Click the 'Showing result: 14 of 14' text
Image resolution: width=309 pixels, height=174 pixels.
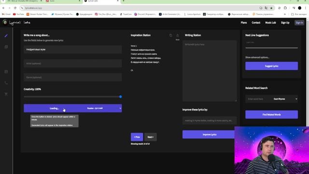[x=140, y=144]
